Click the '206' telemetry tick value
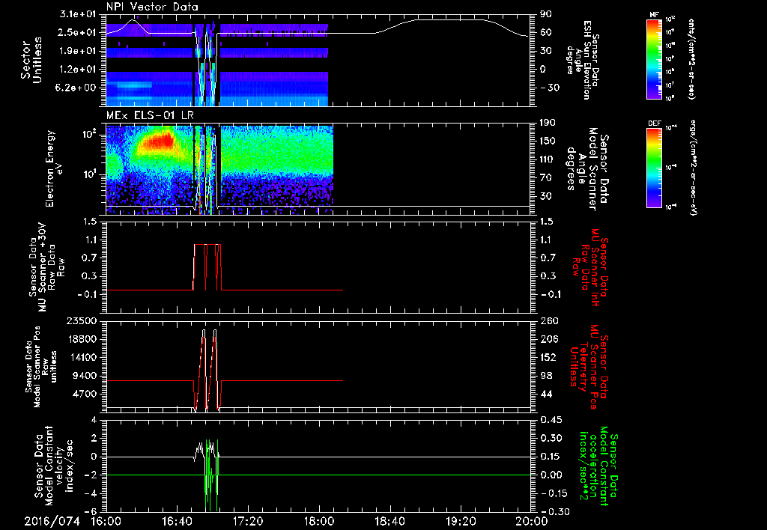Viewport: 767px width, 530px height. click(548, 339)
